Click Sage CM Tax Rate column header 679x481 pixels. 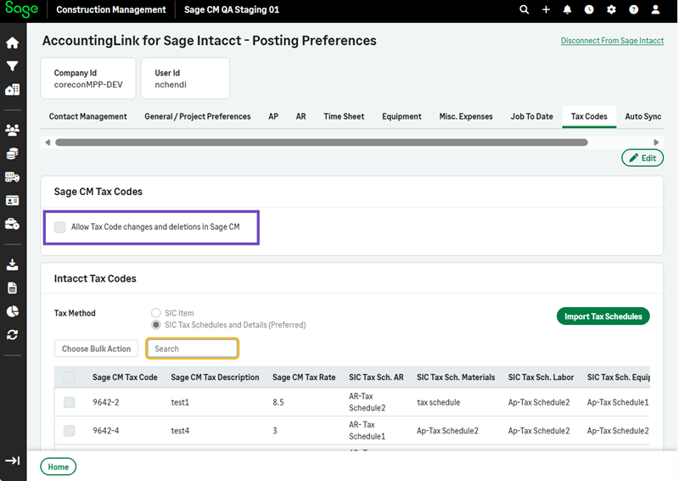304,378
